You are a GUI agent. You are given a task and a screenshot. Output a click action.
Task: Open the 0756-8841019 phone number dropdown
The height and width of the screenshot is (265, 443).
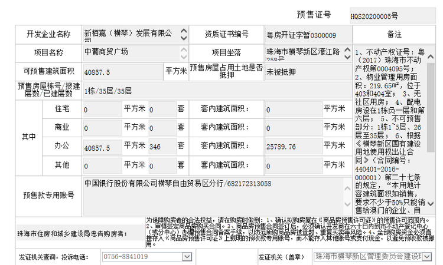click(x=187, y=257)
